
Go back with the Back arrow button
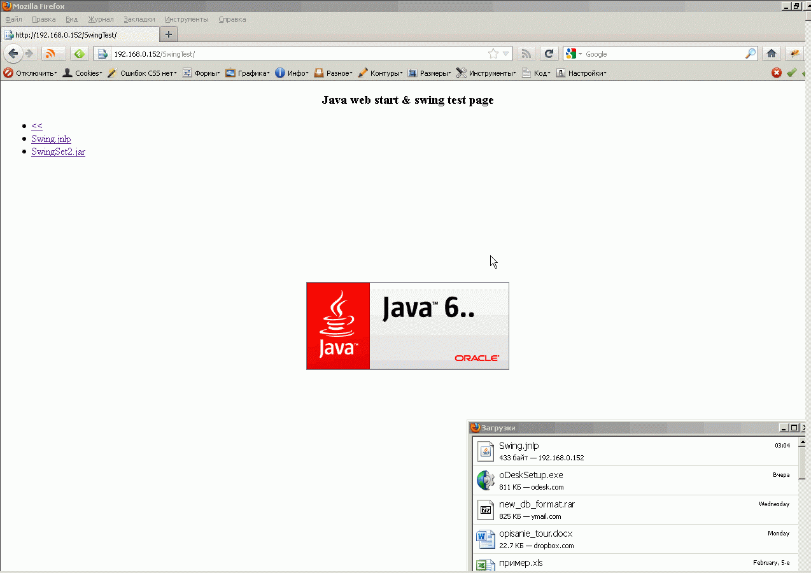click(x=13, y=53)
